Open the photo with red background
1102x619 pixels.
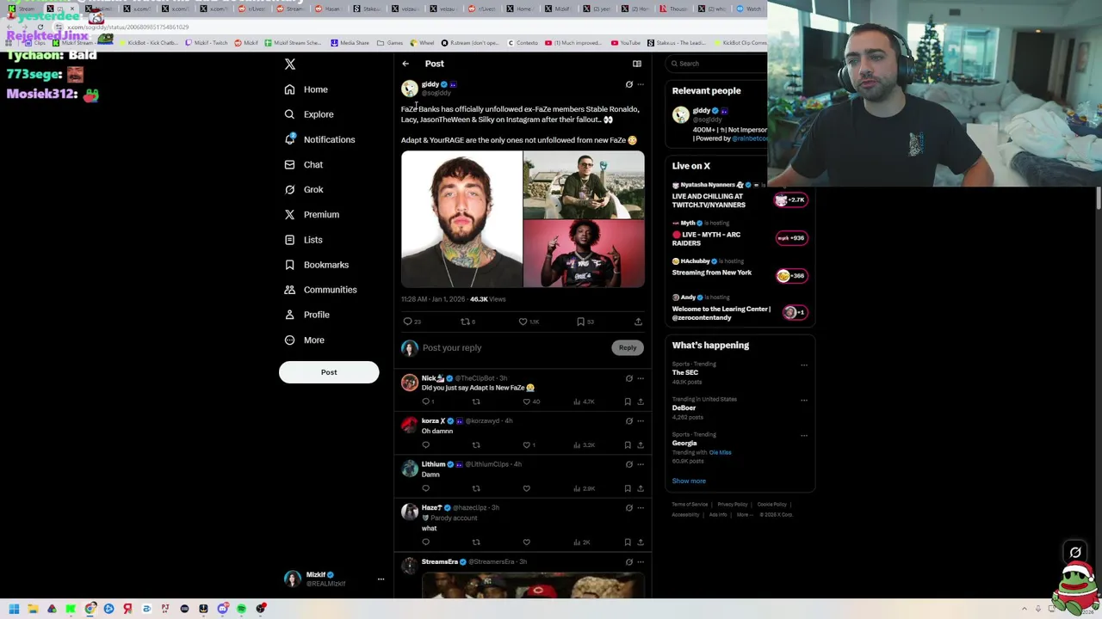click(x=584, y=254)
